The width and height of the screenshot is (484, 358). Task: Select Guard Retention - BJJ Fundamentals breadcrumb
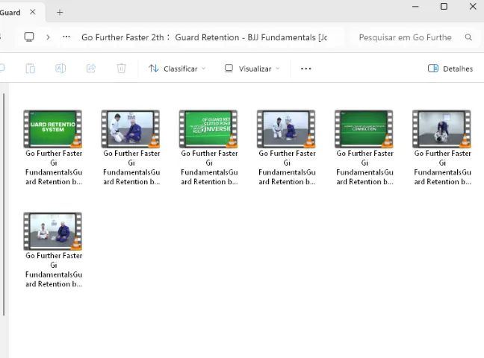(x=251, y=37)
